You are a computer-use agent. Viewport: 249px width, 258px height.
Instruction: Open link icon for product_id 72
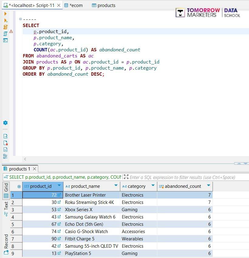tap(59, 195)
